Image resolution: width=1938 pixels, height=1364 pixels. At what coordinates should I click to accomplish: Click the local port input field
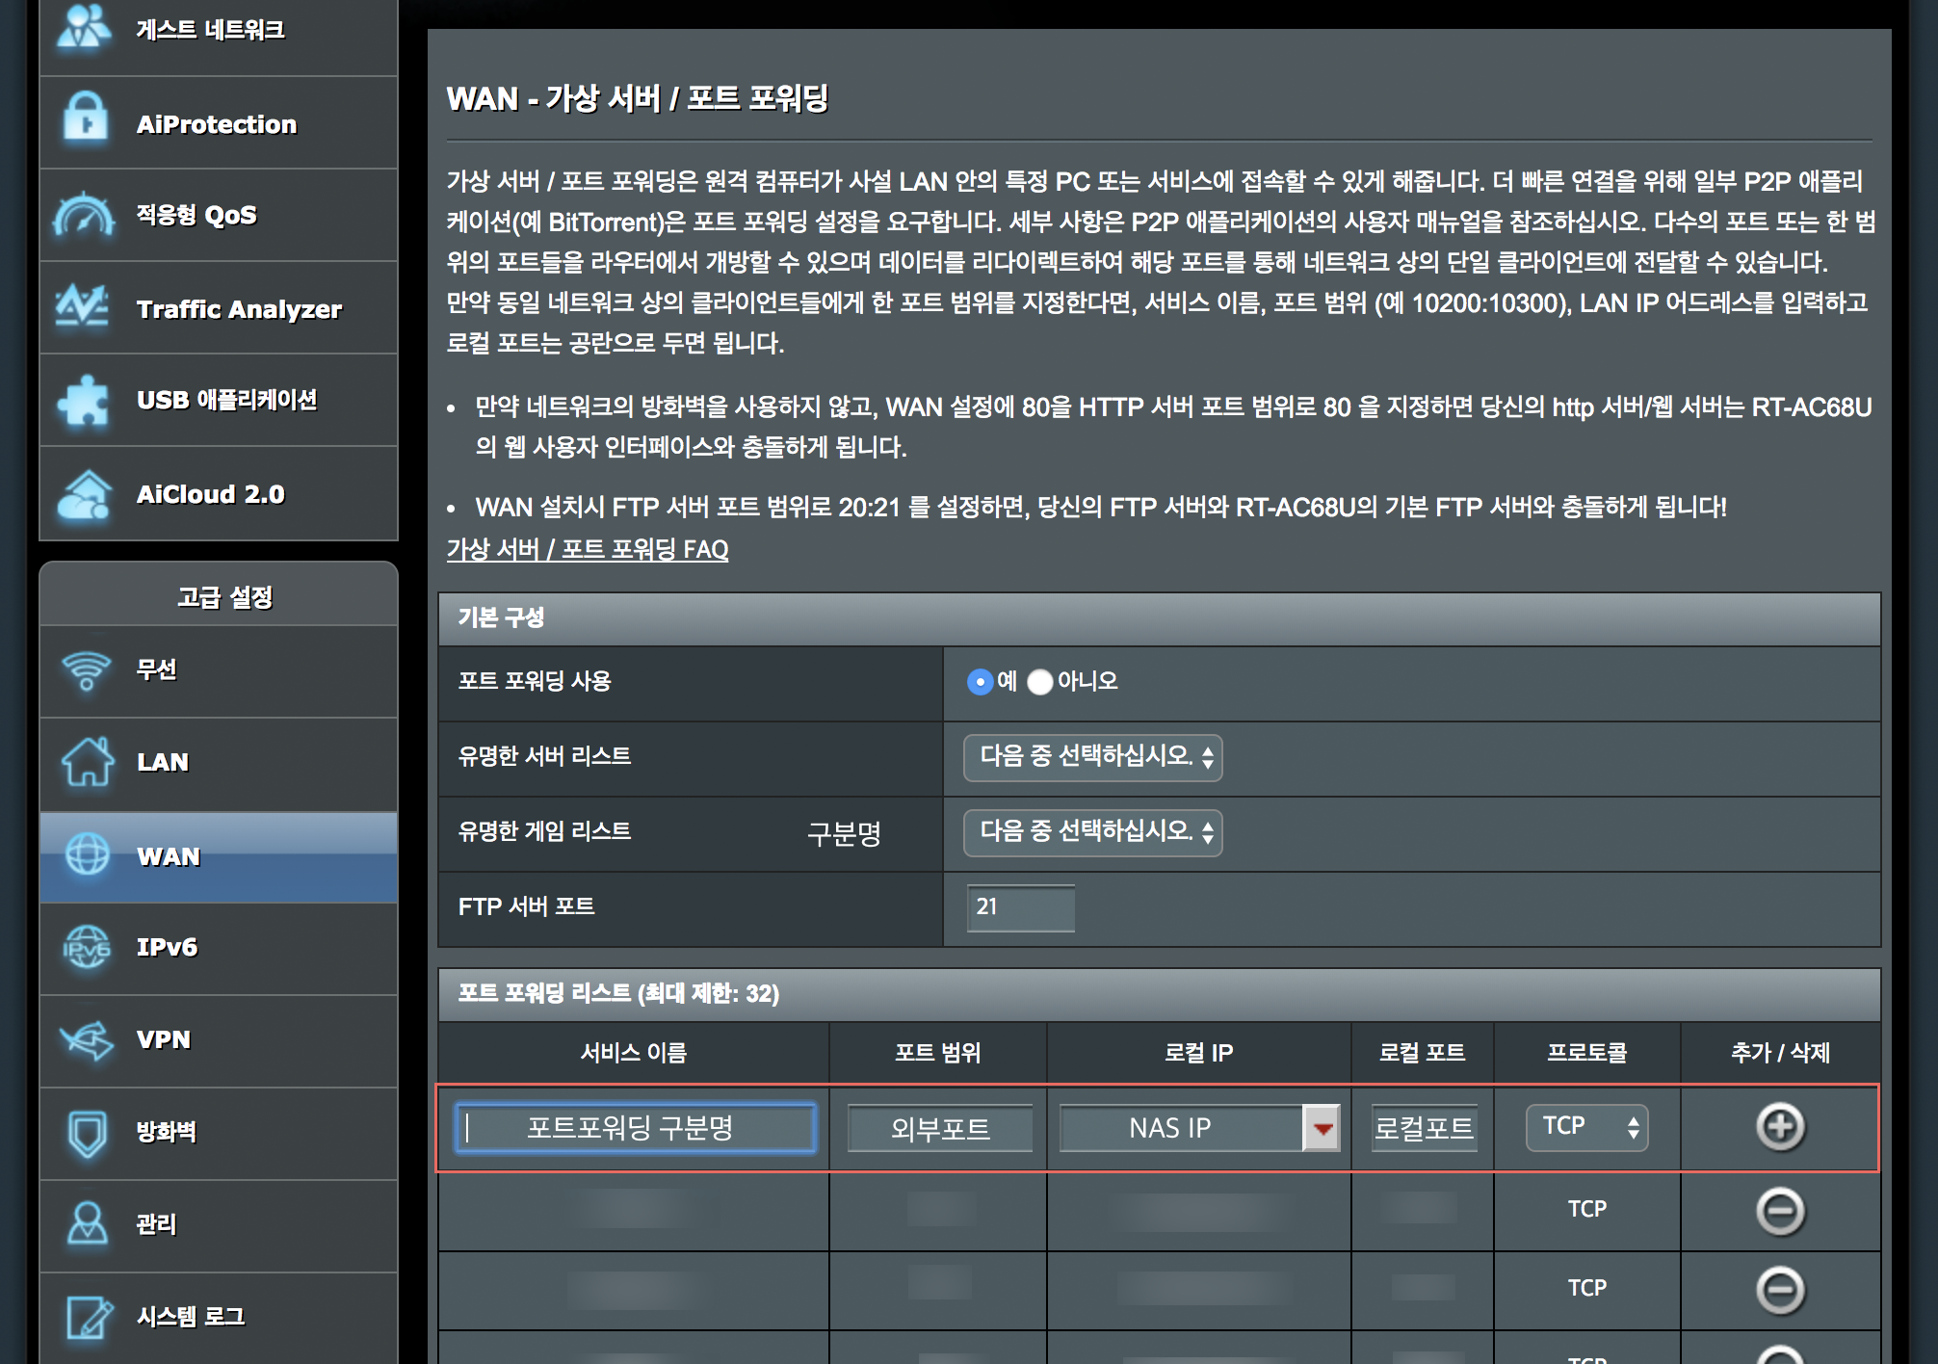coord(1424,1128)
